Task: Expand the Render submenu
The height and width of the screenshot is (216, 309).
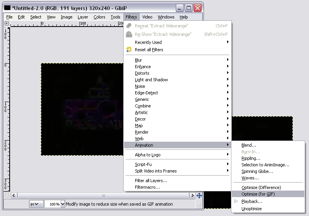Action: click(177, 132)
